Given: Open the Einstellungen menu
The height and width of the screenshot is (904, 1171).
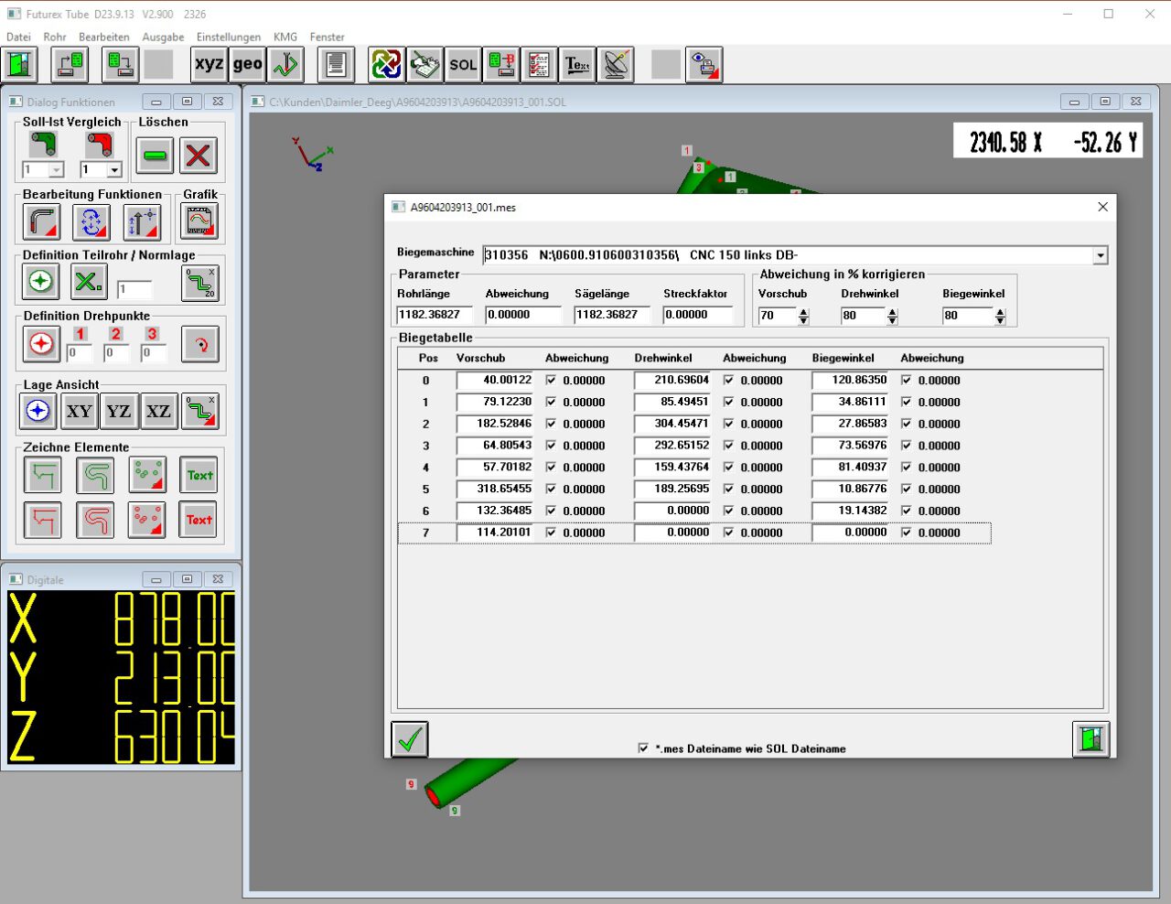Looking at the screenshot, I should (x=228, y=37).
